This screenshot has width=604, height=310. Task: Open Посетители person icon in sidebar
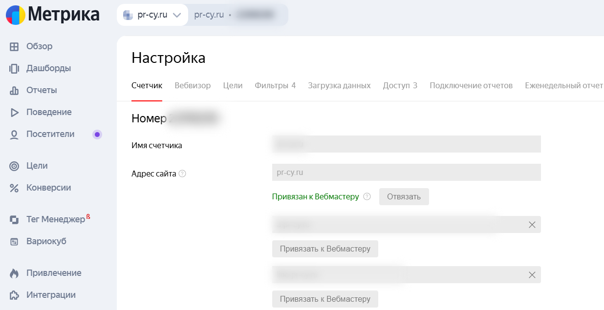tap(14, 135)
